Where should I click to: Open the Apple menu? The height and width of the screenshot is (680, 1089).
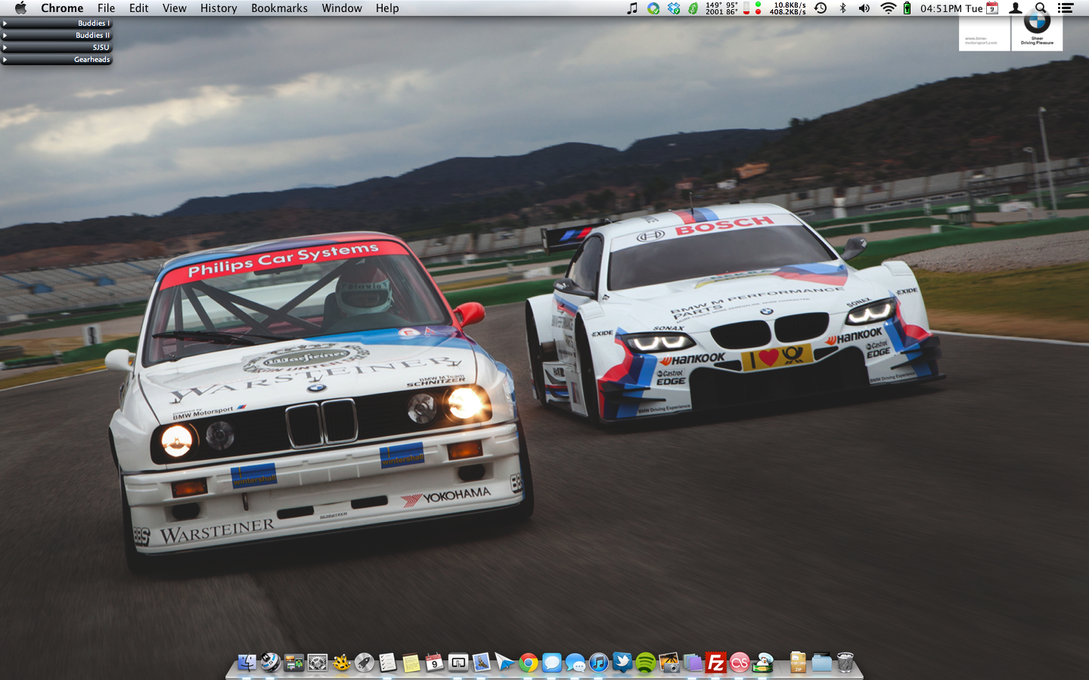click(x=20, y=8)
